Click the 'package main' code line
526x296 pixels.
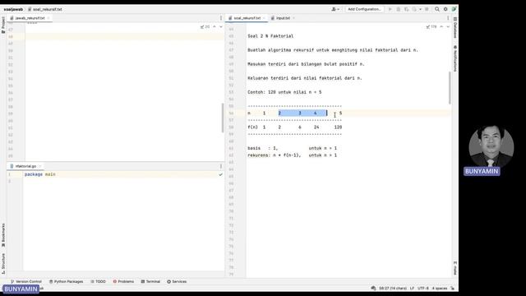click(40, 174)
